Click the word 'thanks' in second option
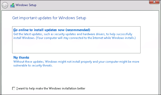The height and width of the screenshot is (95, 161). pyautogui.click(x=24, y=57)
